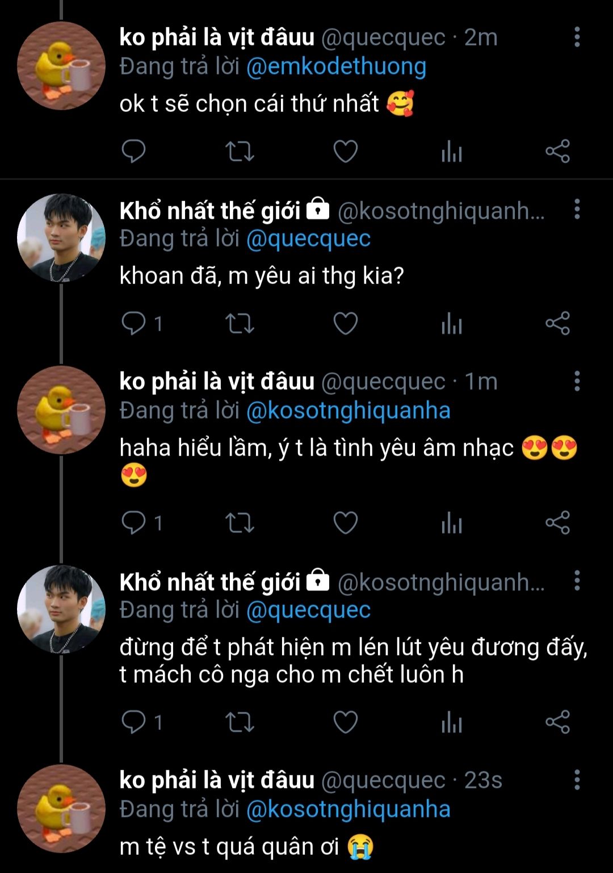
Task: Open more options for the 2m-old tweet
Action: 577,37
